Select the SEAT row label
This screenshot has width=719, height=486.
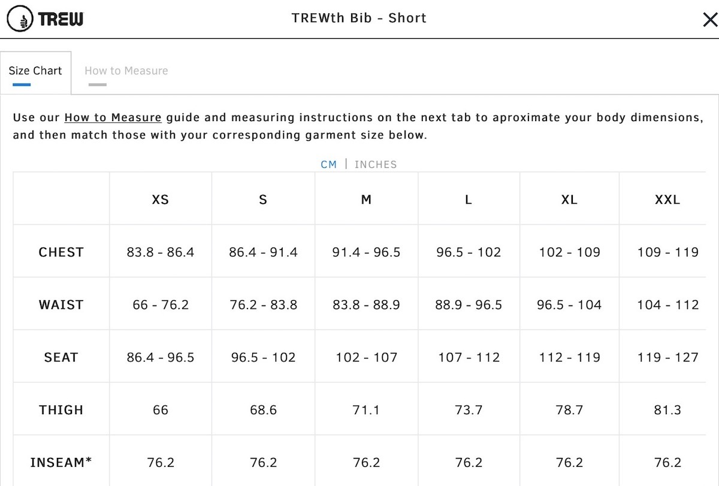(61, 358)
